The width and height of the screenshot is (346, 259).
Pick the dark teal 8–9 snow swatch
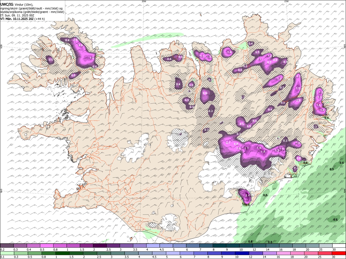click(x=219, y=246)
